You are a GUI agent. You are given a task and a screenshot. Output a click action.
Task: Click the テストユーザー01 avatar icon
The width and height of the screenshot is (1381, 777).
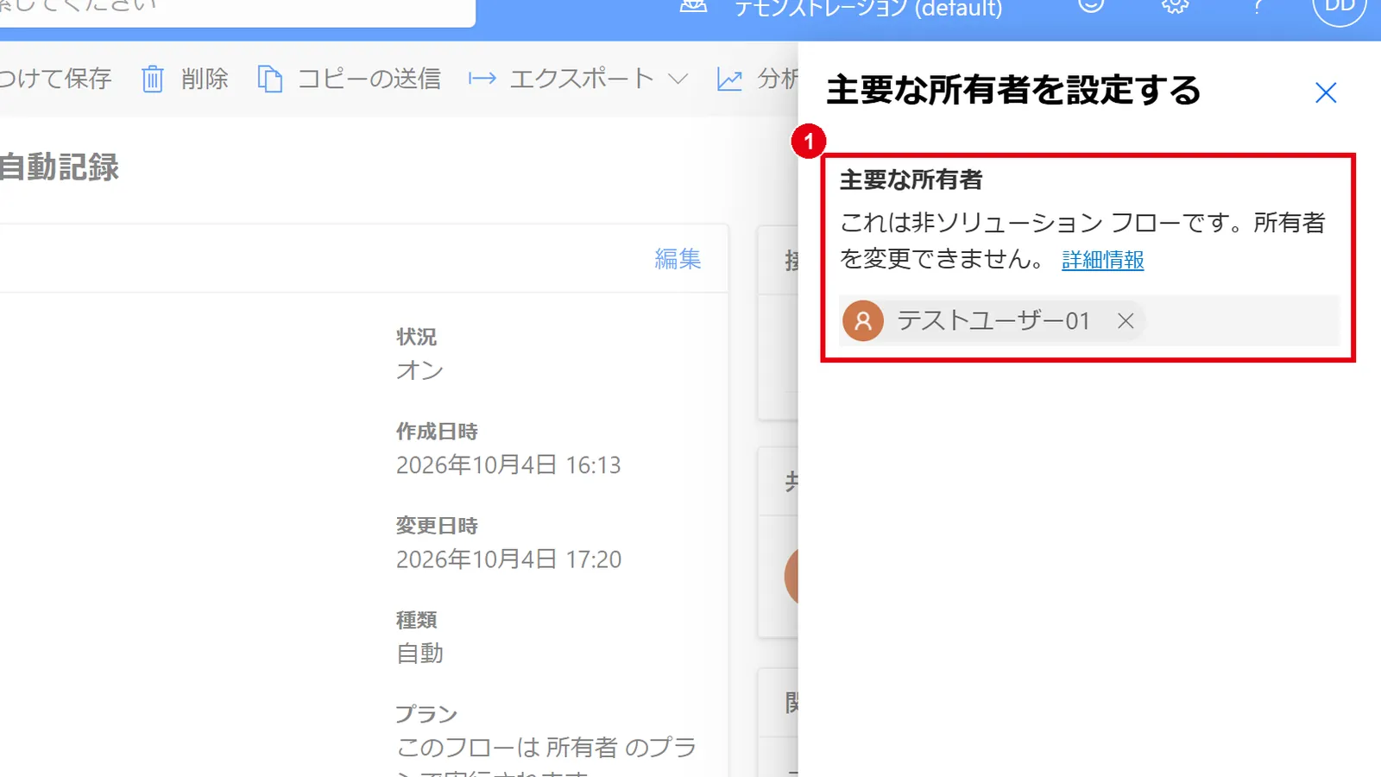coord(863,321)
